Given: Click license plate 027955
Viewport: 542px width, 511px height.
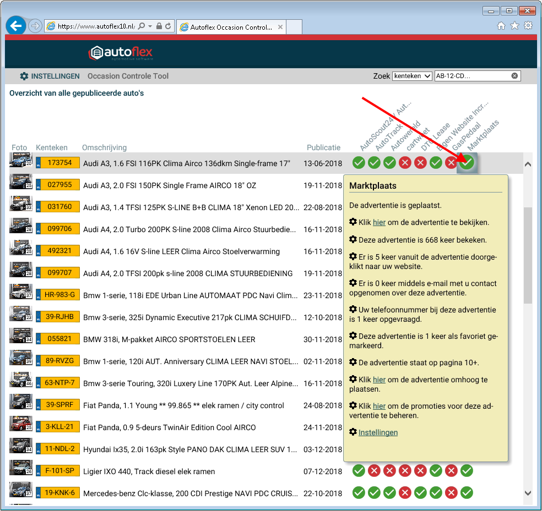Looking at the screenshot, I should [58, 185].
